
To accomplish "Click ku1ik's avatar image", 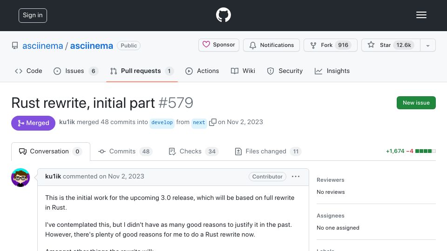I will (x=20, y=177).
